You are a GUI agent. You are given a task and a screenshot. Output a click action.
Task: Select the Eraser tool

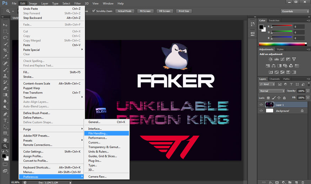5,88
